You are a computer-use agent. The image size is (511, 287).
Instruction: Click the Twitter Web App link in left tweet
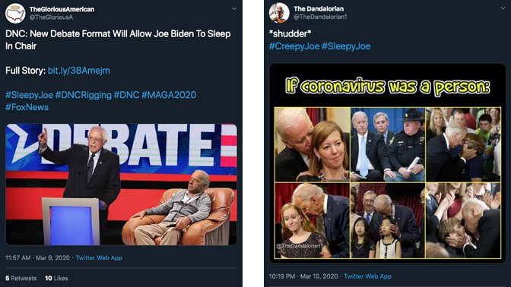pos(99,257)
